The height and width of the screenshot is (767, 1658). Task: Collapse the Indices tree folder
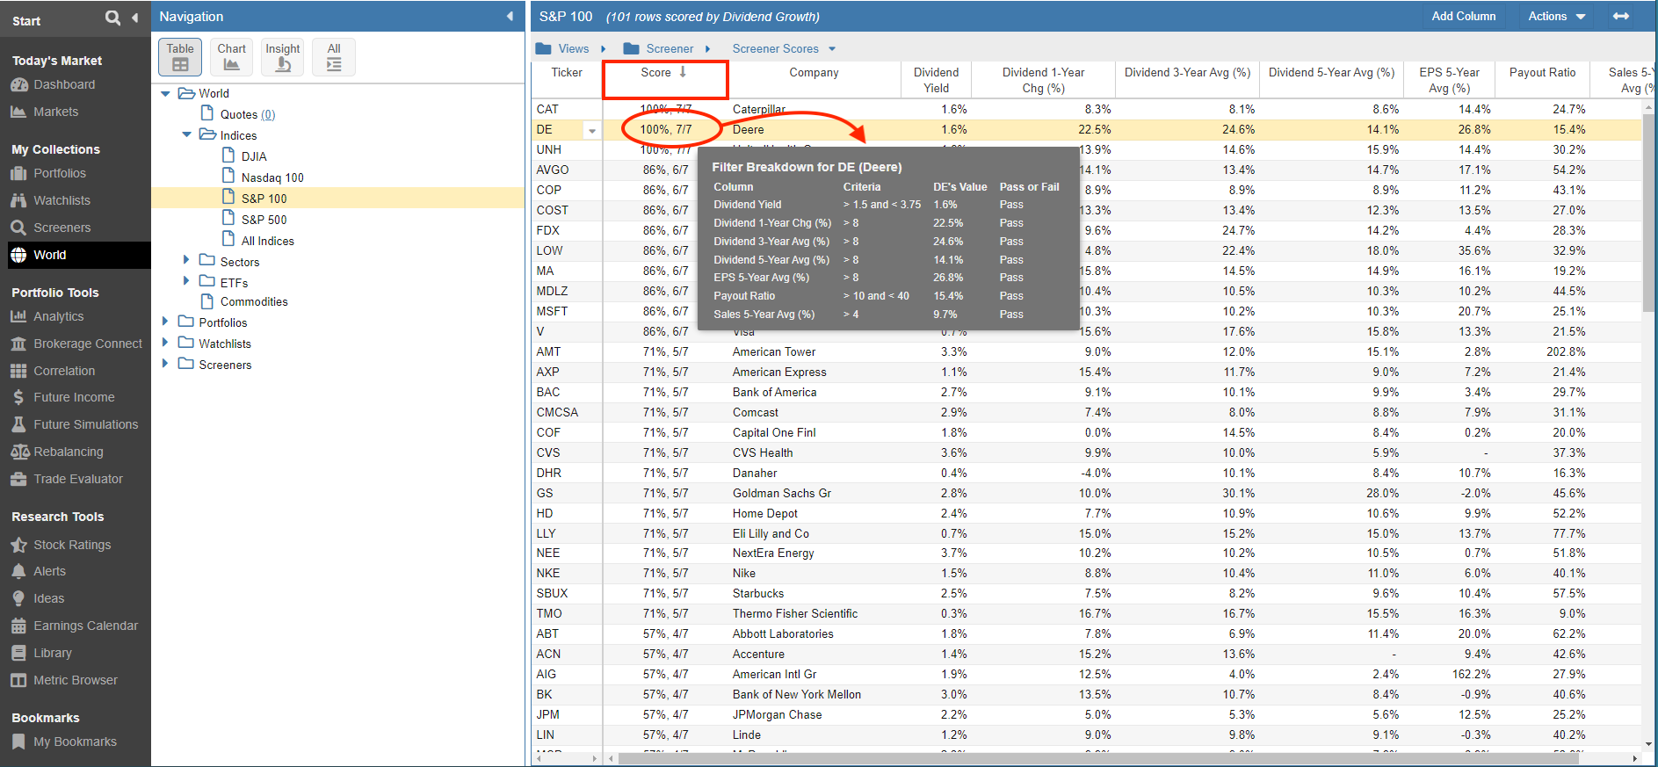(x=186, y=134)
